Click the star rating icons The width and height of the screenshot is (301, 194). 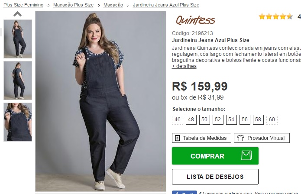pos(275,17)
